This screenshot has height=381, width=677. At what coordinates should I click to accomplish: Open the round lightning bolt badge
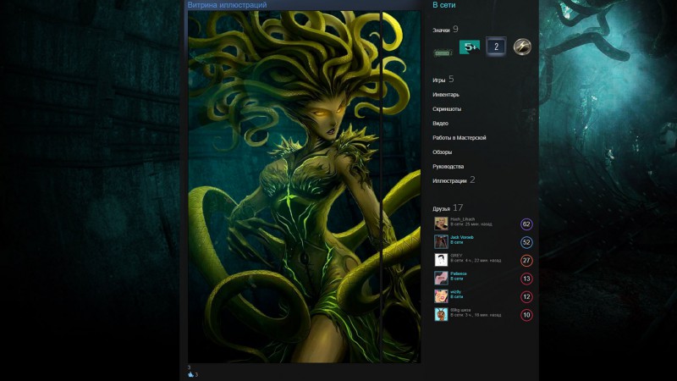[522, 47]
